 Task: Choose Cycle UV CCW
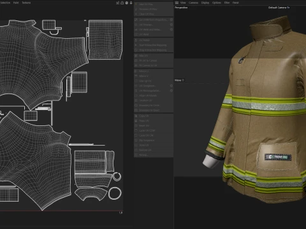[x=154, y=130]
